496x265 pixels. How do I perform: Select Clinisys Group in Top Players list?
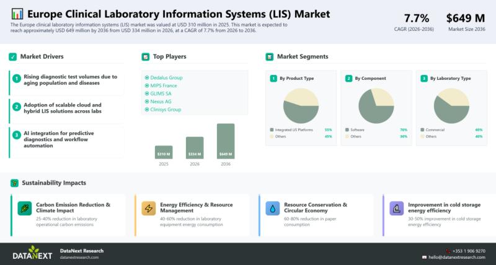pos(164,109)
